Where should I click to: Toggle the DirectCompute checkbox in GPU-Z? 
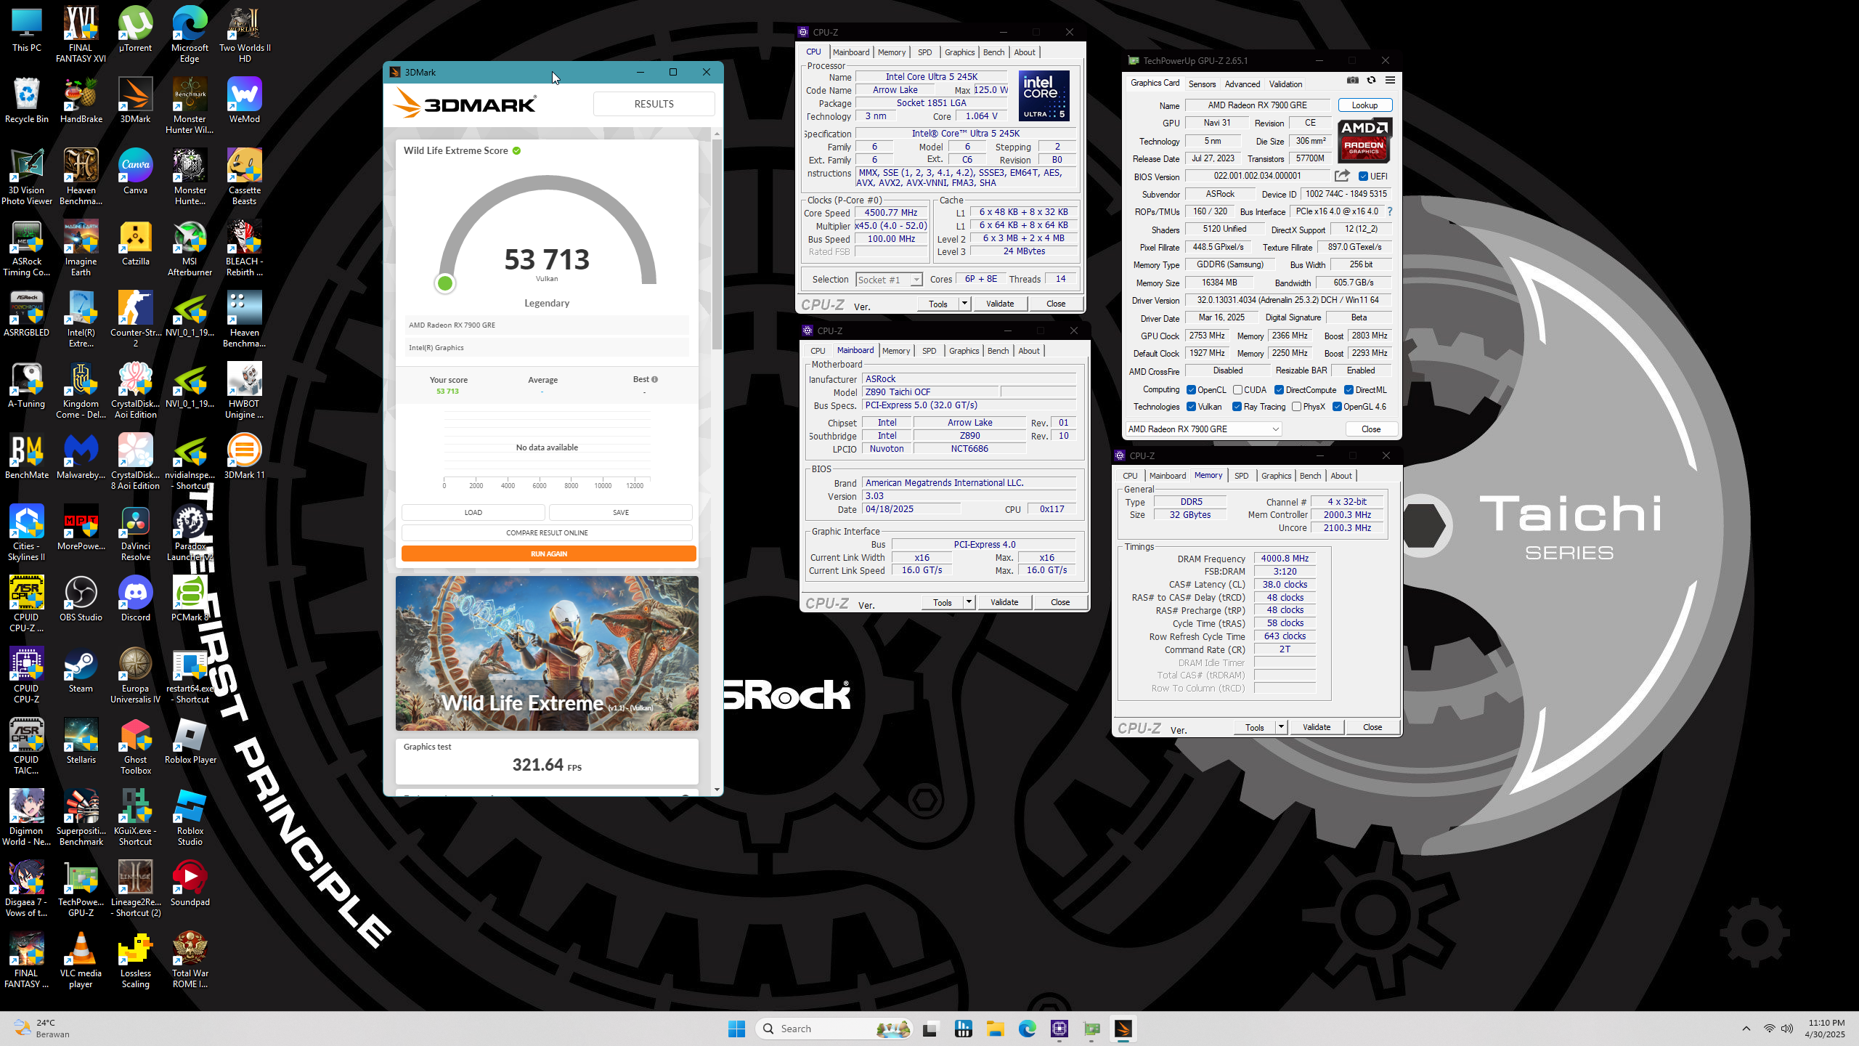tap(1279, 390)
